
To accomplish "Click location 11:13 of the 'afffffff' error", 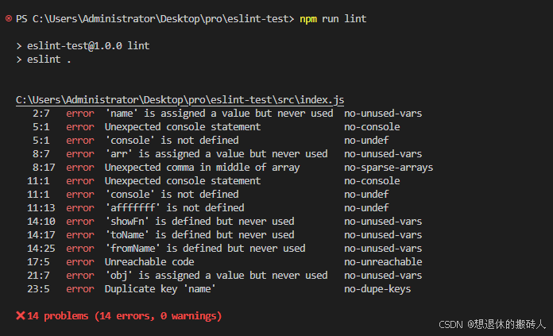I will point(41,208).
